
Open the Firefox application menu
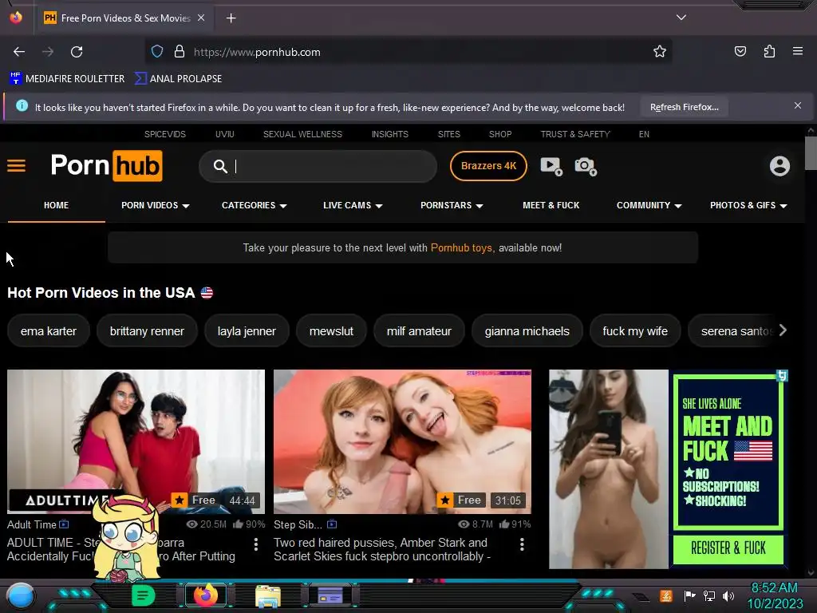click(x=798, y=51)
